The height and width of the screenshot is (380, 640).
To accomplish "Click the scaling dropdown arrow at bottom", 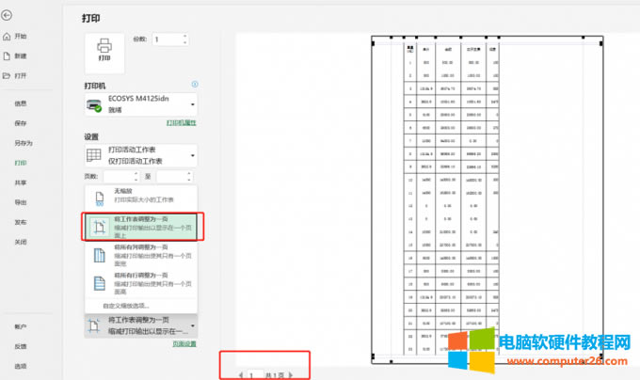I will pos(193,325).
